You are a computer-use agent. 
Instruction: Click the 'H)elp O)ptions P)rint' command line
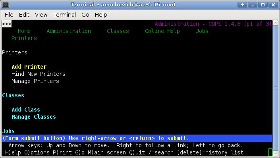(124, 152)
